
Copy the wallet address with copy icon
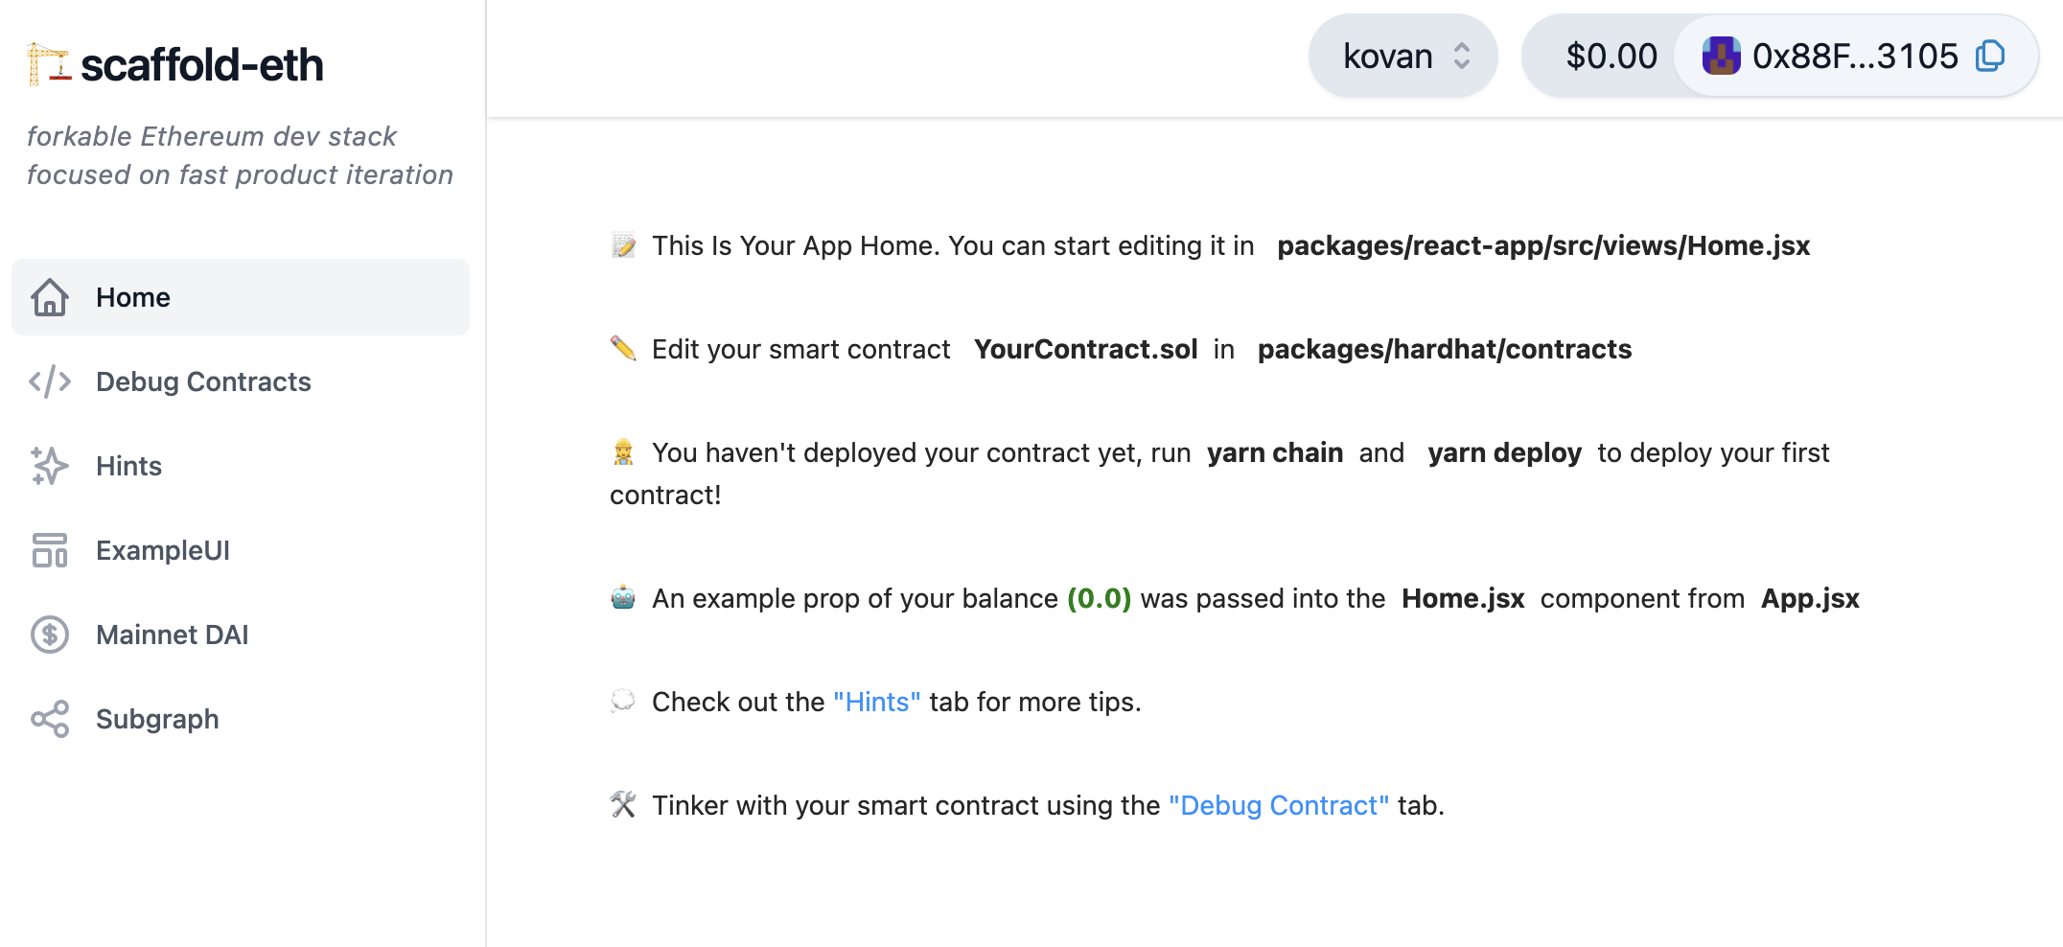click(x=1990, y=56)
